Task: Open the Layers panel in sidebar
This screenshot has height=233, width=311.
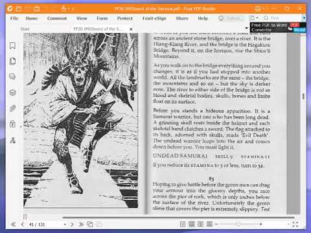Action: [12, 93]
